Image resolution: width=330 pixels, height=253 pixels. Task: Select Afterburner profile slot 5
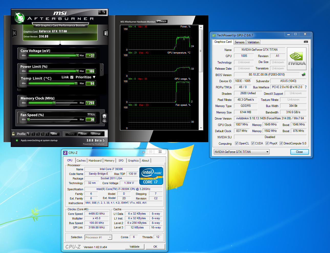47,134
